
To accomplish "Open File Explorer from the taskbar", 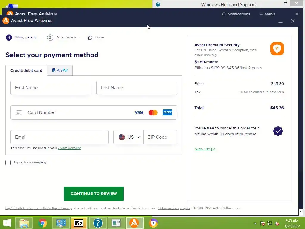I will (24, 223).
